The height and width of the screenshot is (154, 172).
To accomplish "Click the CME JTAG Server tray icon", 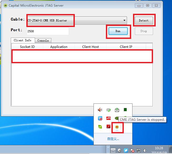I will pyautogui.click(x=117, y=127).
